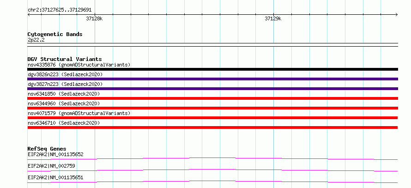Click the 37129k ruler tick label
Screen dimensions: 411x188
point(273,18)
